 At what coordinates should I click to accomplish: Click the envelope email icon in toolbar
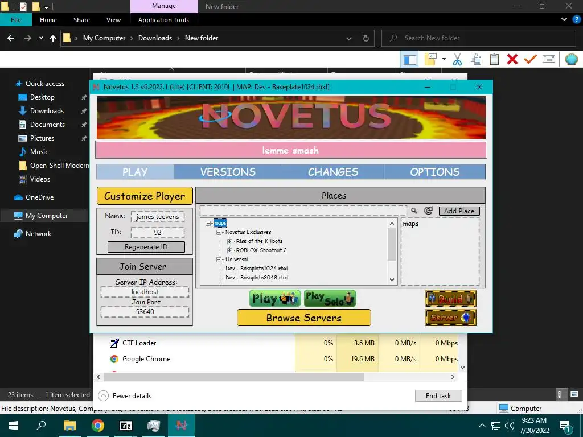[549, 59]
